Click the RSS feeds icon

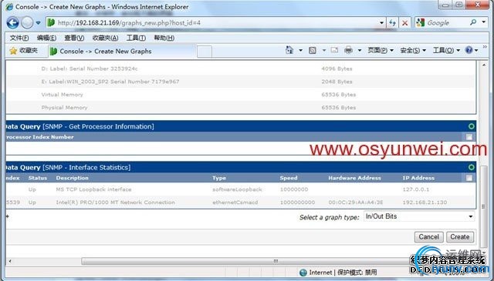click(312, 50)
